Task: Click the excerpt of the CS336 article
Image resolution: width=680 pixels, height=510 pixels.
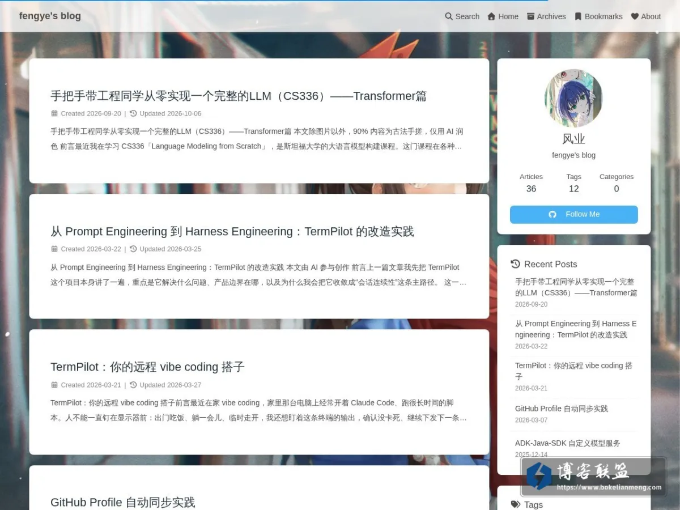Action: [257, 139]
